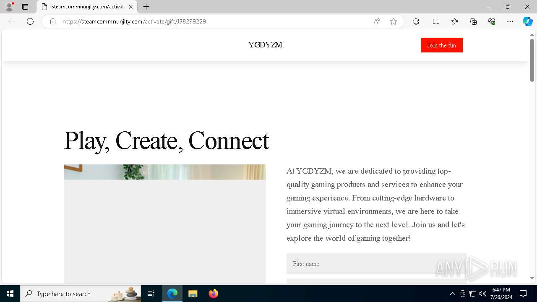Click the network status tray icon
The image size is (537, 302).
tap(473, 294)
